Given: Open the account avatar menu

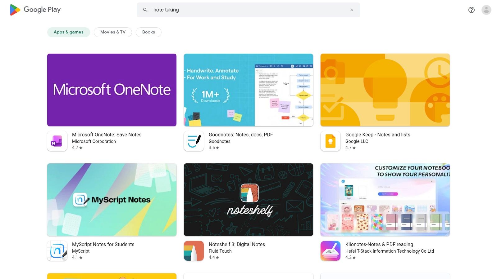Looking at the screenshot, I should [x=486, y=10].
